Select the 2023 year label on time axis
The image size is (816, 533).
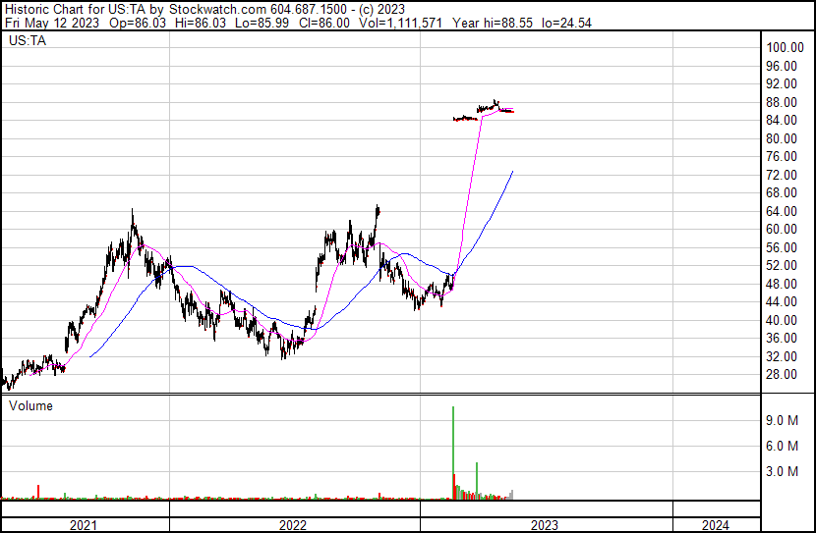[x=546, y=525]
